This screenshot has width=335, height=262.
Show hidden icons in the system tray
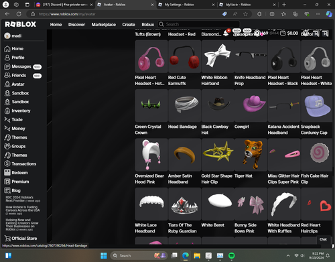(x=288, y=255)
